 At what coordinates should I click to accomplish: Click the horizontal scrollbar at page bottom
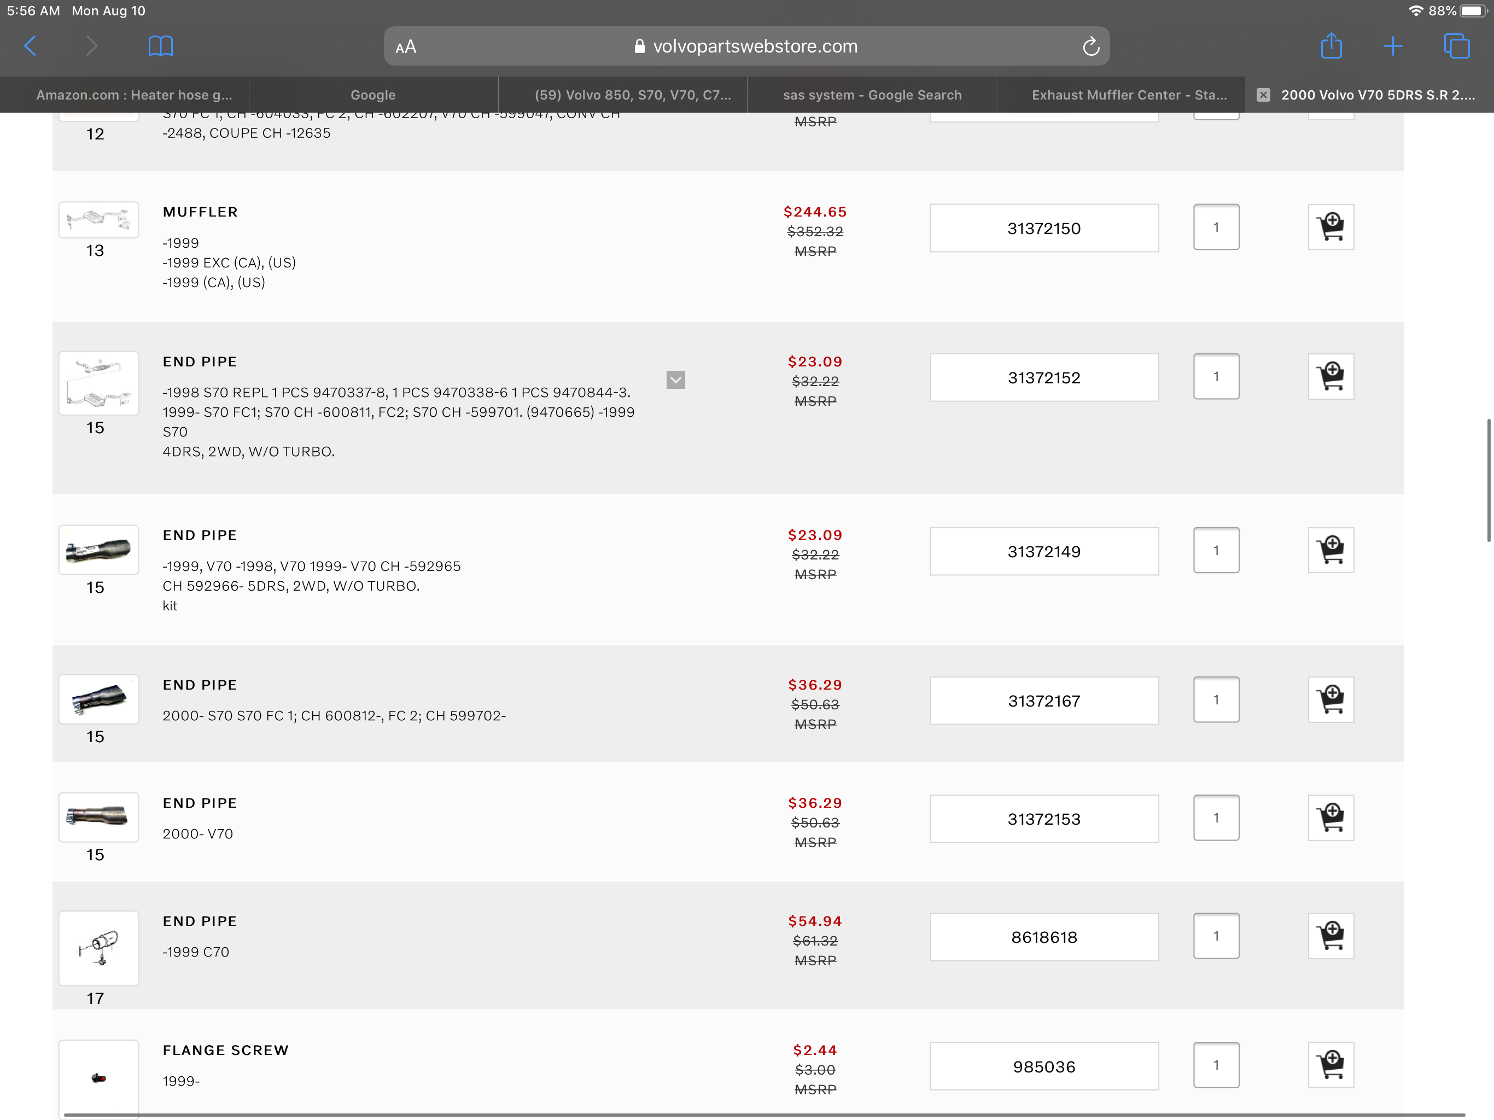(763, 1115)
